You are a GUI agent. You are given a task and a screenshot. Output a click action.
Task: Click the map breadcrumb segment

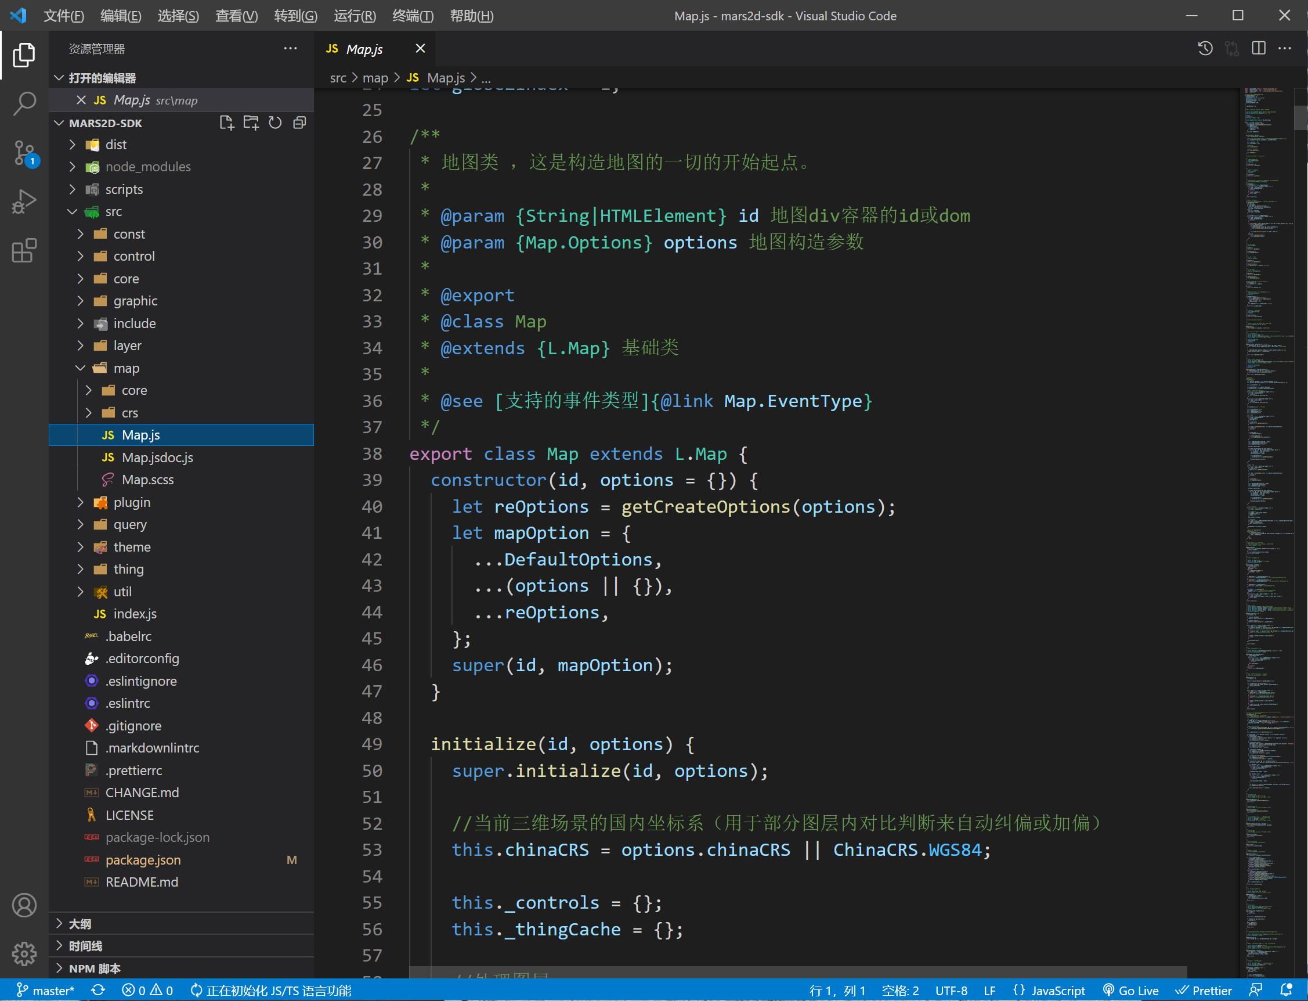click(375, 78)
